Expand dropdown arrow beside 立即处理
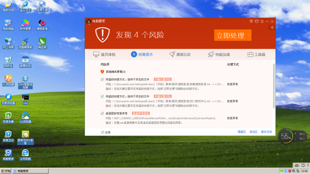The image size is (310, 174). pyautogui.click(x=249, y=35)
